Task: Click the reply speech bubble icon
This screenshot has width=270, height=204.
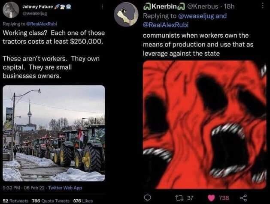Action: (147, 198)
